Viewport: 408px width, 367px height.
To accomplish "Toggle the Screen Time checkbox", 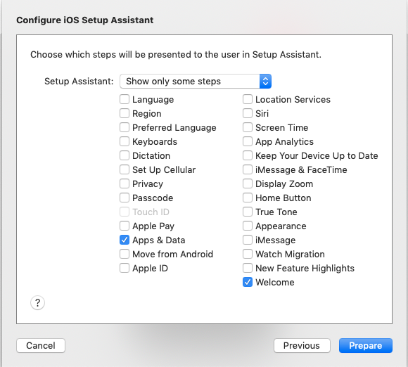I will point(248,127).
